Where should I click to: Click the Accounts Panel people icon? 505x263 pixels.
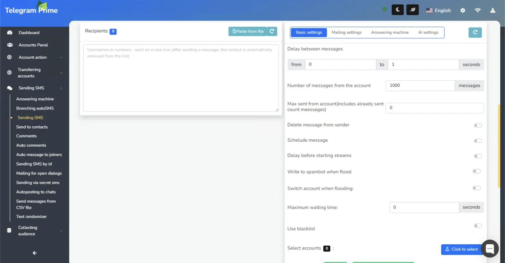coord(9,45)
